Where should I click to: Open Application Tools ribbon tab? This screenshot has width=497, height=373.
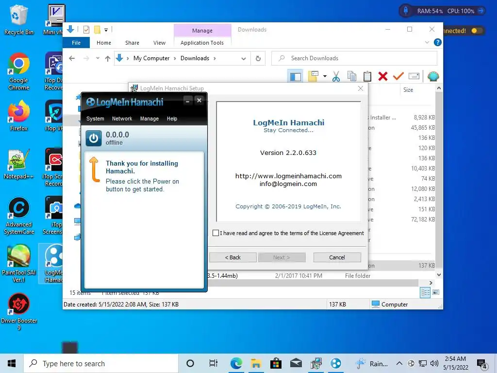[x=202, y=43]
